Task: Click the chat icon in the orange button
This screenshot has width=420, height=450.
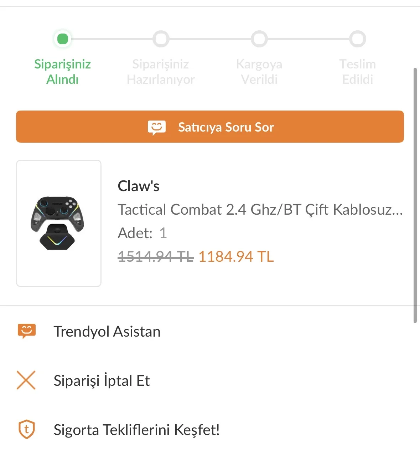Action: [157, 127]
